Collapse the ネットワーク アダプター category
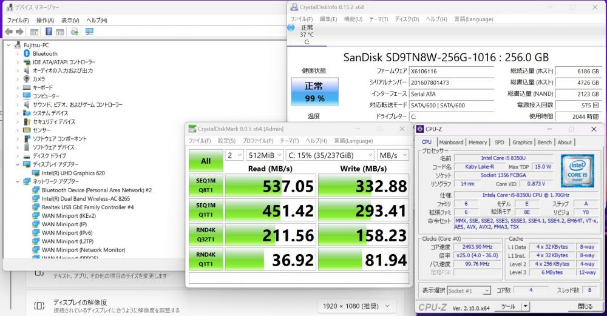Viewport: 607px width, 316px height. 18,181
